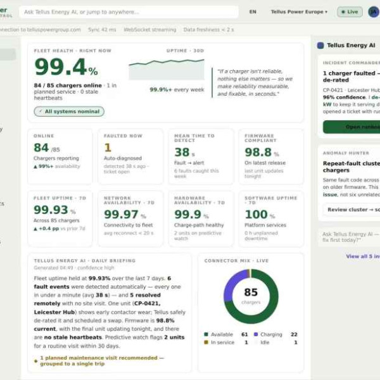Open the Network Availability 99.97% card
The image size is (380, 380).
[x=130, y=219]
